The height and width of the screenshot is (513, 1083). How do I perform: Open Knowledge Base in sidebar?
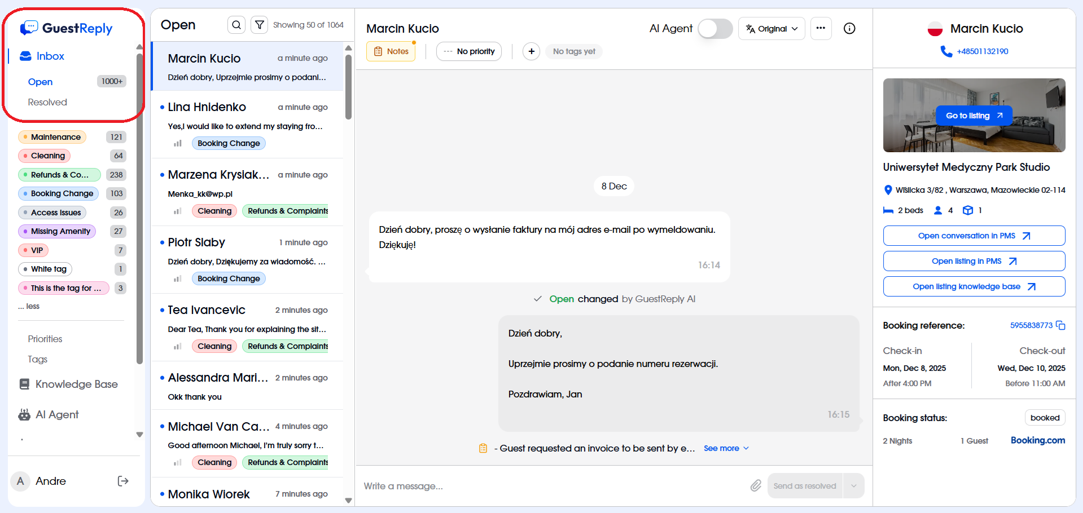point(76,384)
